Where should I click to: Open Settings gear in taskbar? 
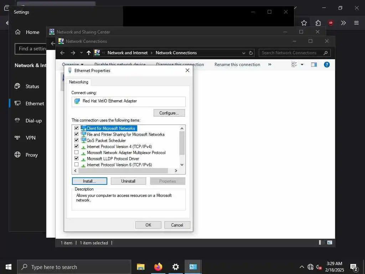pos(175,267)
